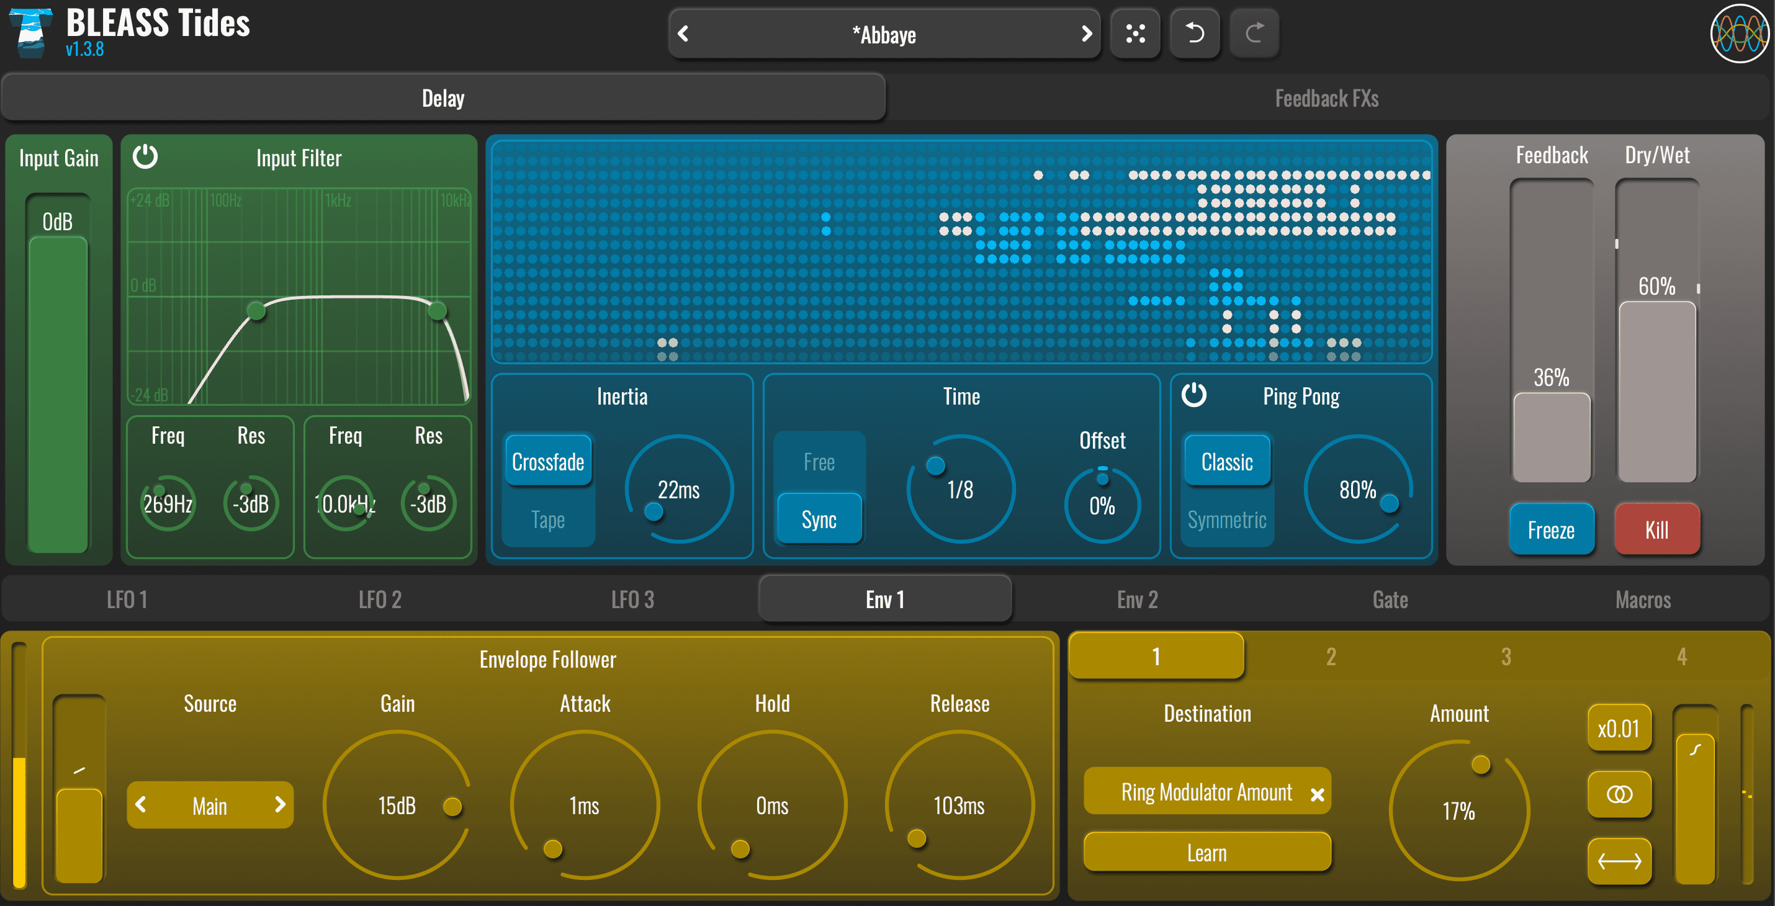Select next envelope Source with right arrow

[x=279, y=804]
